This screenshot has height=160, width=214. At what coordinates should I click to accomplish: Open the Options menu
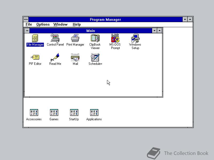click(x=43, y=25)
